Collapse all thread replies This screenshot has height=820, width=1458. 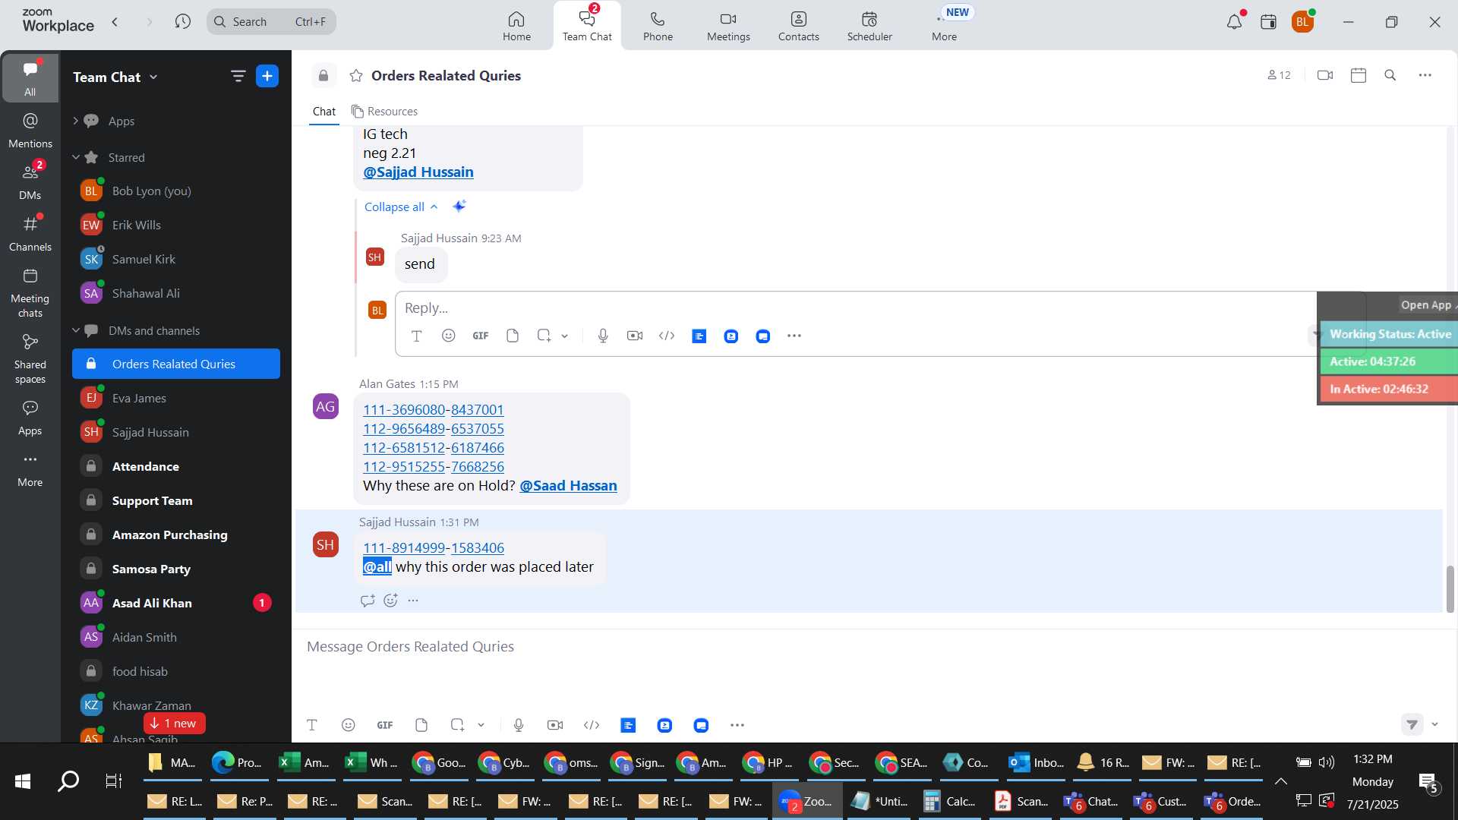click(401, 207)
